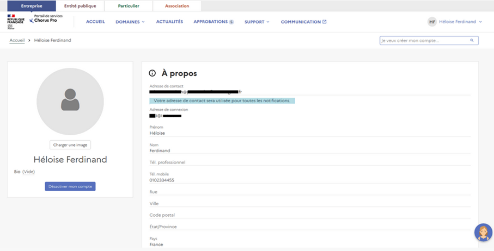Follow the Accueil breadcrumb link
Screen dimensions: 494x251
(17, 40)
